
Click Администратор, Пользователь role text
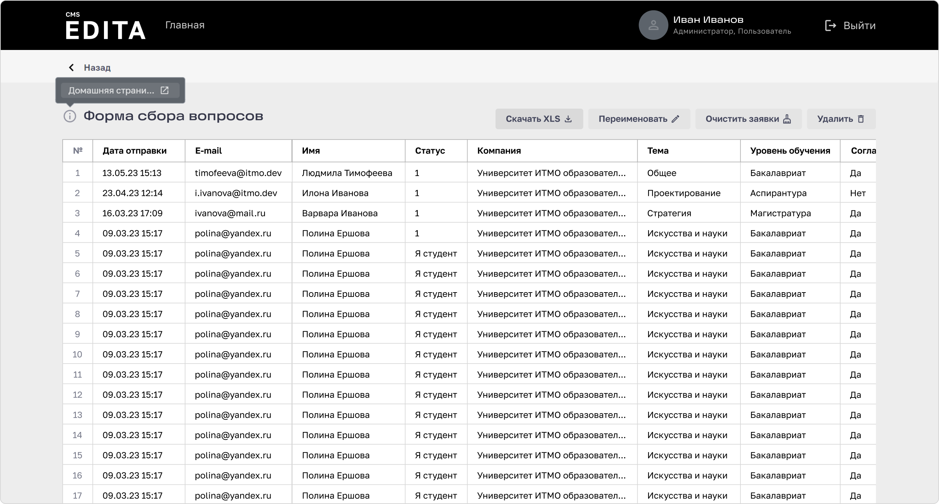(732, 31)
